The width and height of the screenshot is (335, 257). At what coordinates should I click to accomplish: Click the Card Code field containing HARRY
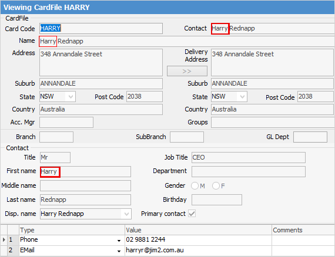pyautogui.click(x=101, y=28)
